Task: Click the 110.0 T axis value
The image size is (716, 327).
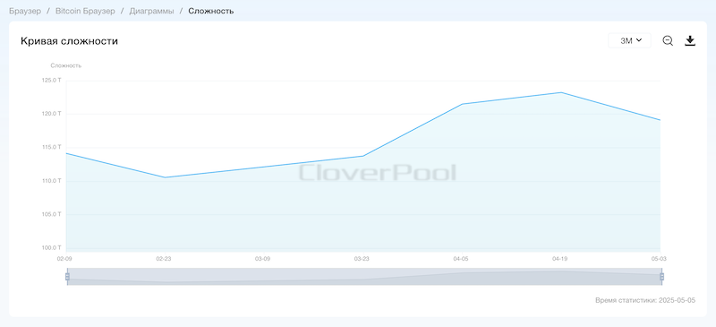Action: 52,181
